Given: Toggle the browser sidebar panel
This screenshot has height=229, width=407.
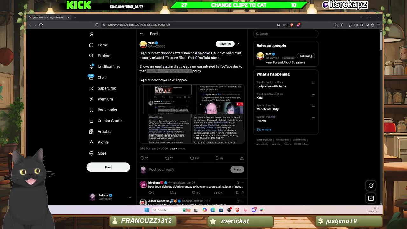Looking at the screenshot, I should tap(356, 25).
